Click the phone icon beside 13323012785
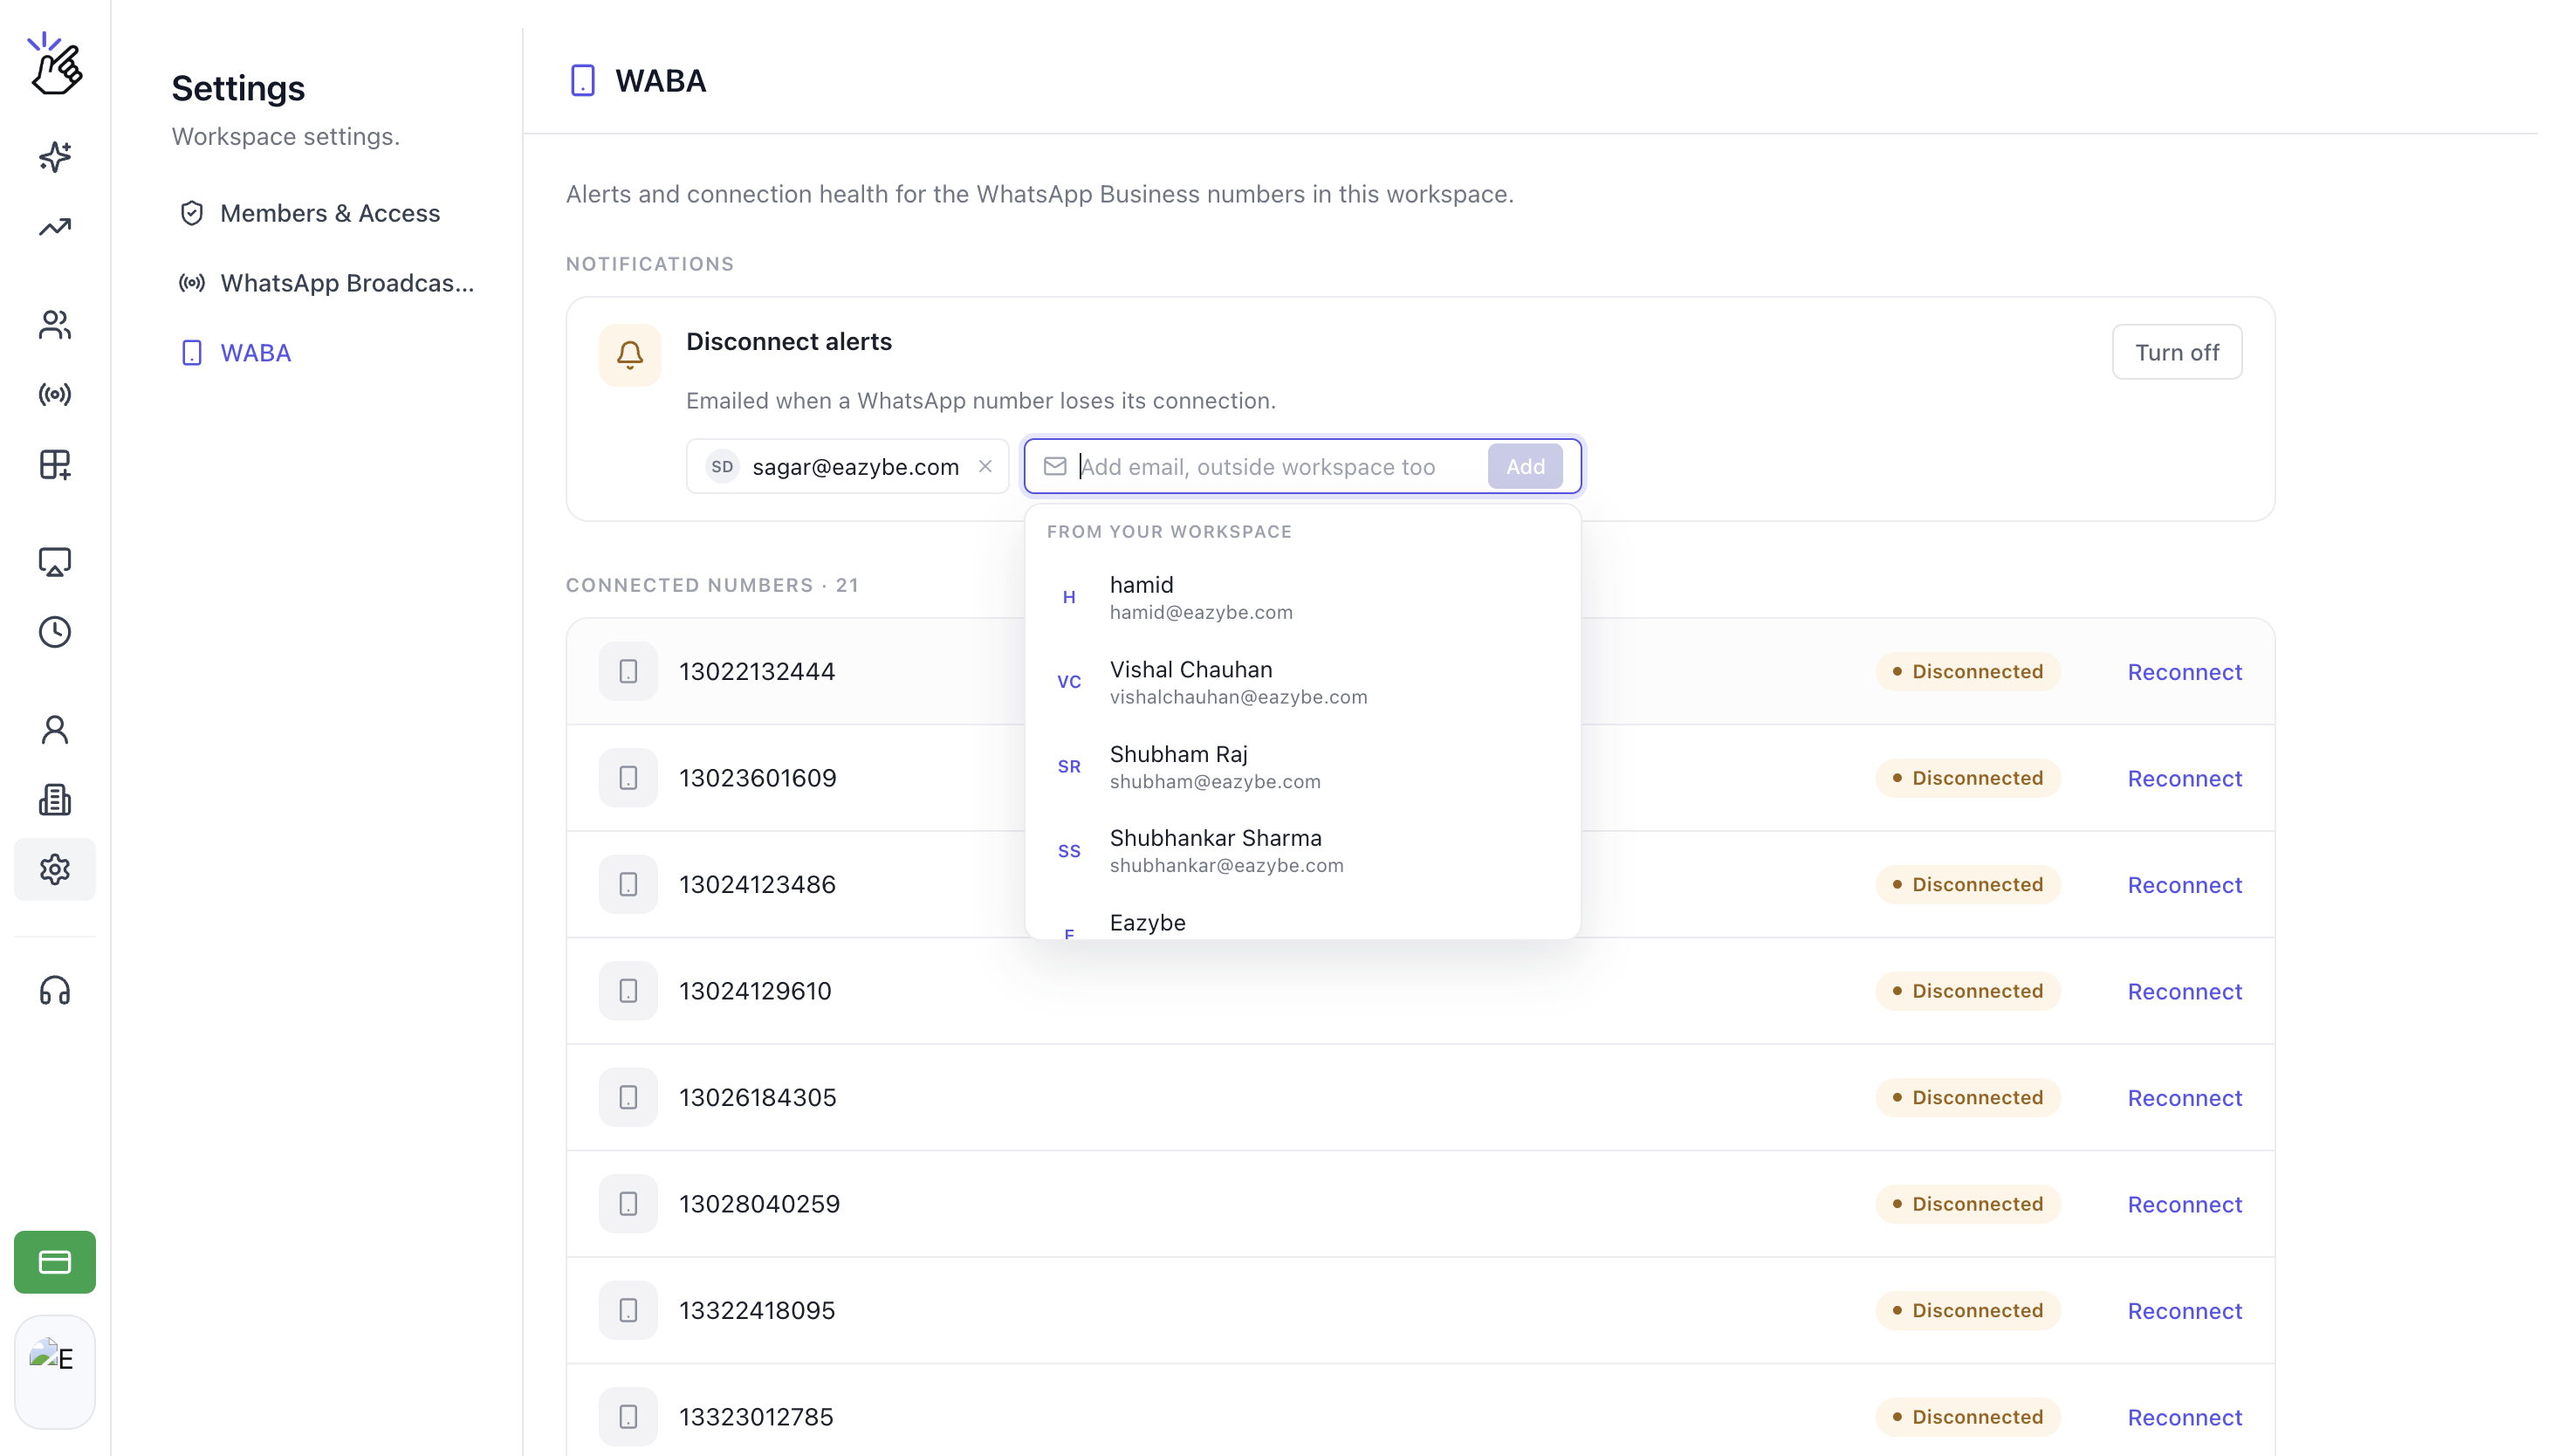Viewport: 2566px width, 1456px height. click(x=628, y=1417)
